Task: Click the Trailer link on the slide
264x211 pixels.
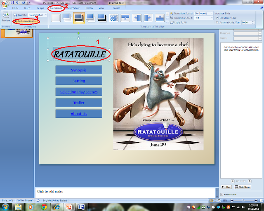Action: (79, 103)
